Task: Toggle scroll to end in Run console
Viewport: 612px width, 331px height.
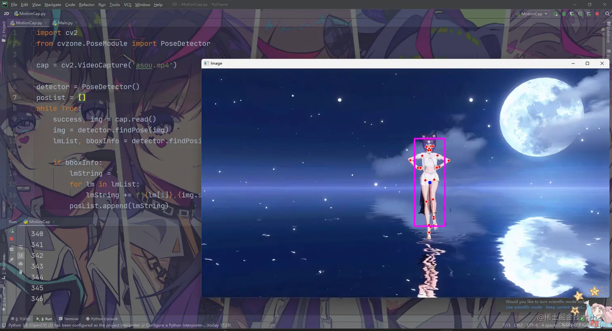Action: (x=21, y=255)
